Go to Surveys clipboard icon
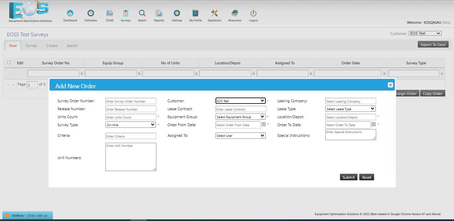This screenshot has height=221, width=454. [125, 13]
